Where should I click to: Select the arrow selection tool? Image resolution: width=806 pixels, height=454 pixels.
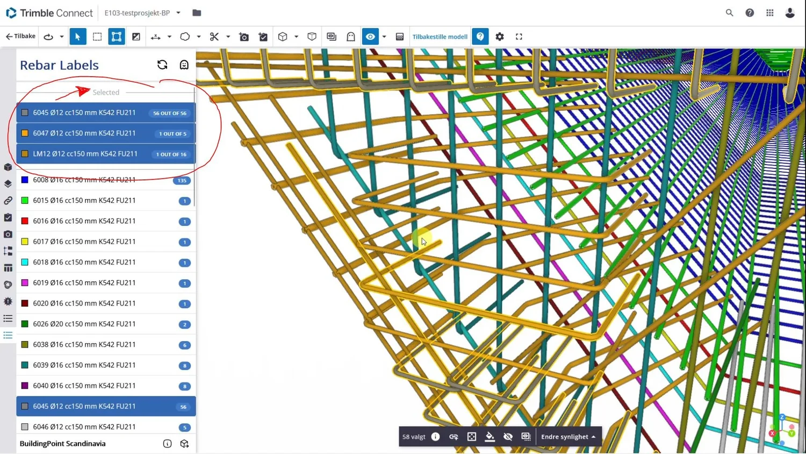(x=77, y=37)
